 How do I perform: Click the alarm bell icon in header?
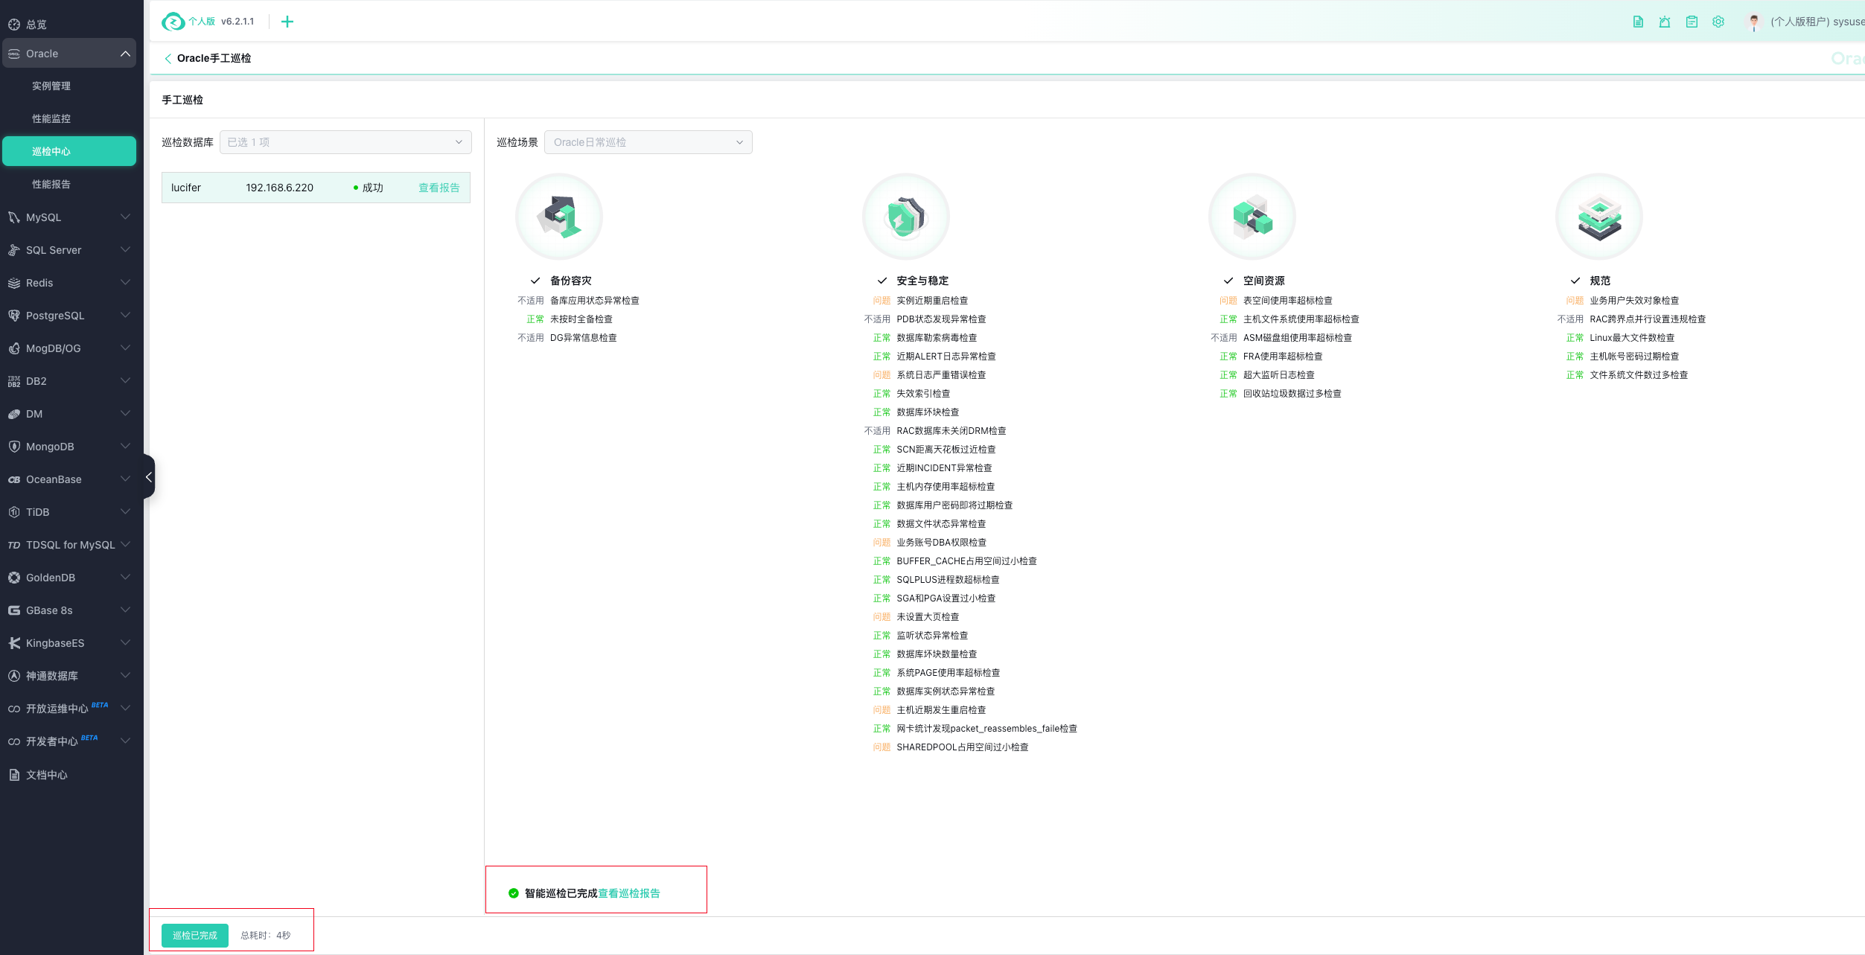tap(1664, 22)
